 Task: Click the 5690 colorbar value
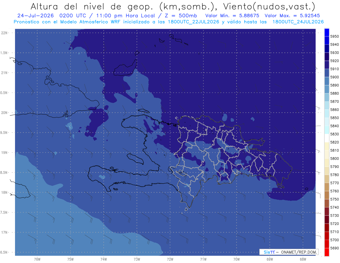pos(334,248)
